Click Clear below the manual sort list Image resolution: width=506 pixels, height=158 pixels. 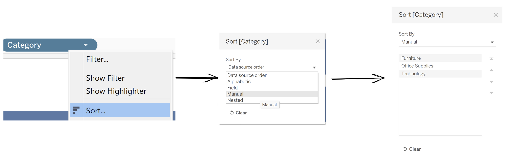[x=412, y=149]
